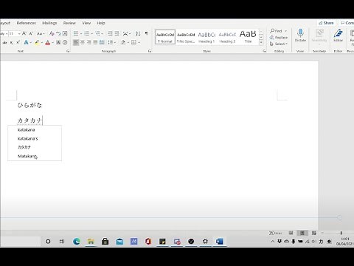
Task: Start a numbered list
Action: [x=86, y=33]
